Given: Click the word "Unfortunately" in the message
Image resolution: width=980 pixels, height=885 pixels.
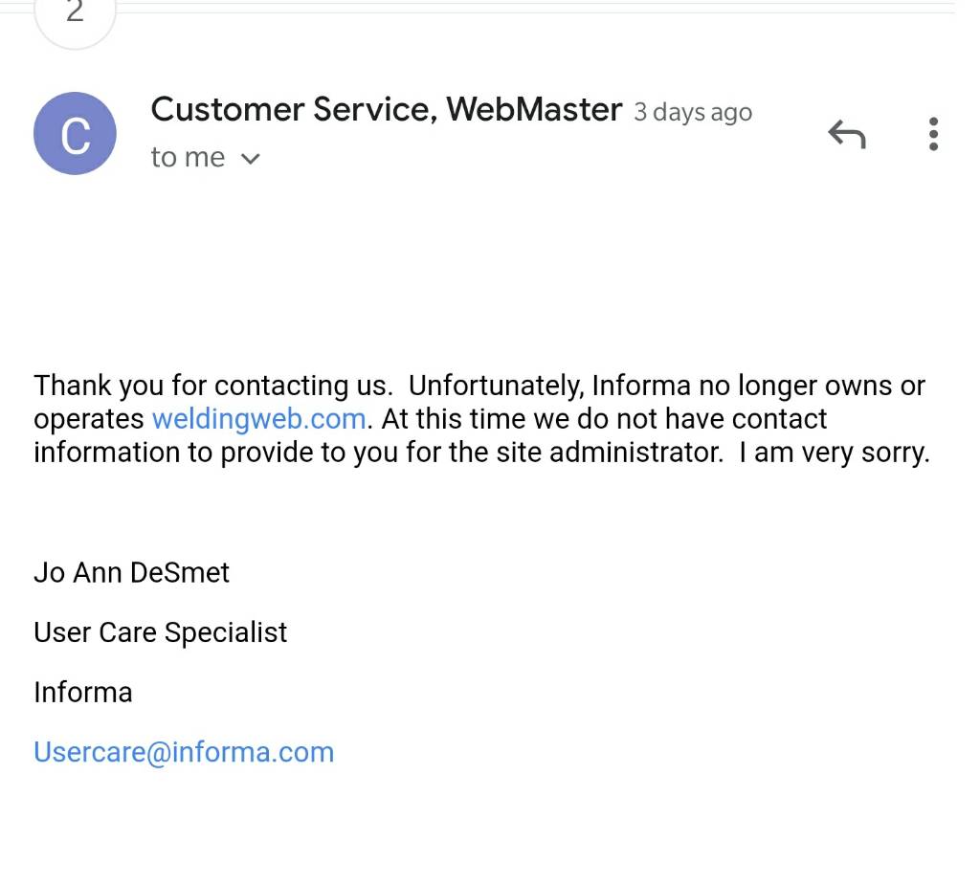Looking at the screenshot, I should click(x=496, y=386).
